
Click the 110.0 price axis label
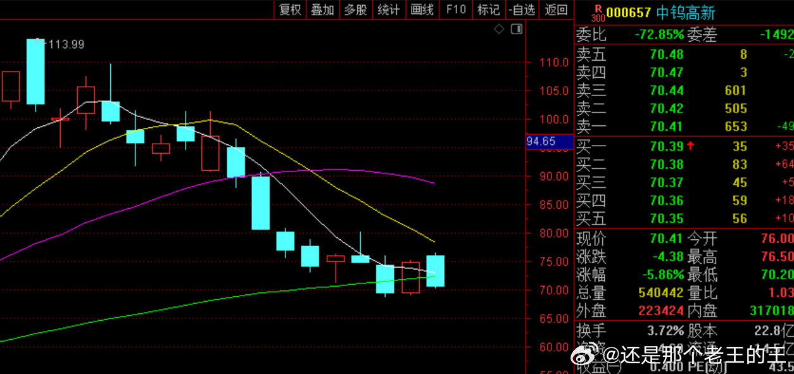554,62
